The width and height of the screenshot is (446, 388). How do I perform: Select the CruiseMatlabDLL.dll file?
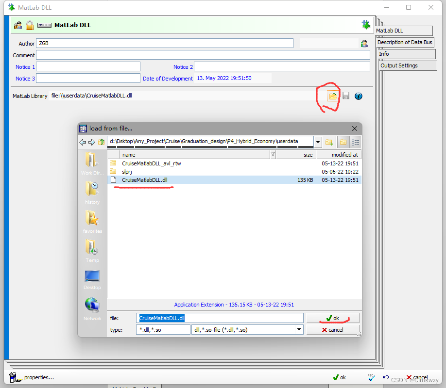click(234, 180)
